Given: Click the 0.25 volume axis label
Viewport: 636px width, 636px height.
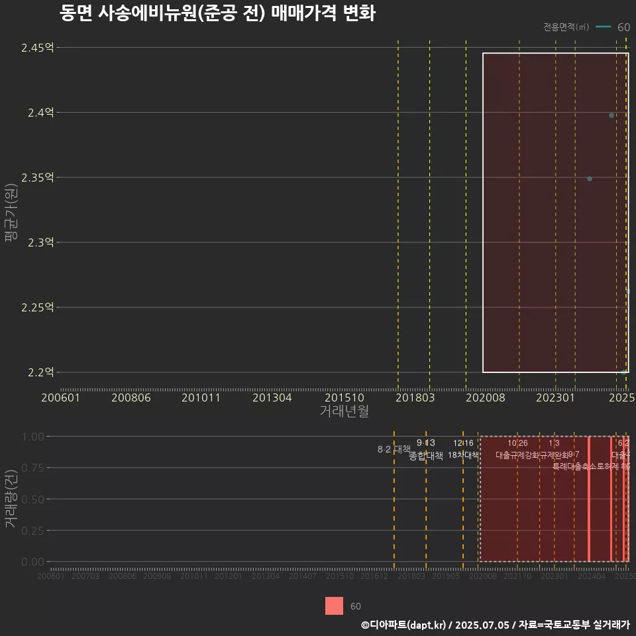Looking at the screenshot, I should [x=33, y=531].
